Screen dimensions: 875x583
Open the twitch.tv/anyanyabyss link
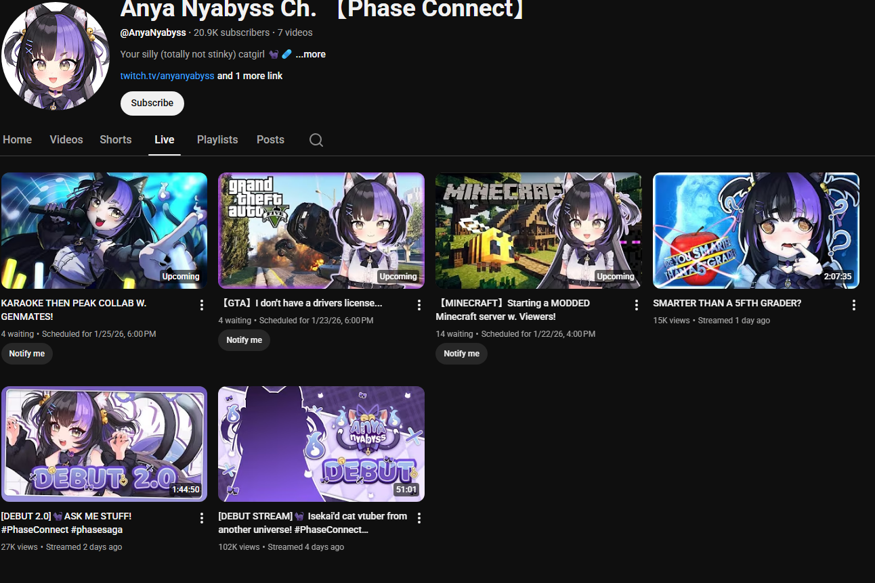pos(167,76)
